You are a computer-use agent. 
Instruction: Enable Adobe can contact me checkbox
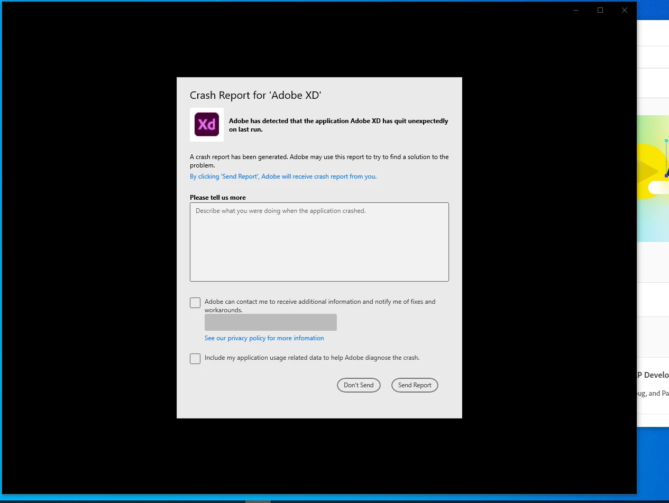195,303
